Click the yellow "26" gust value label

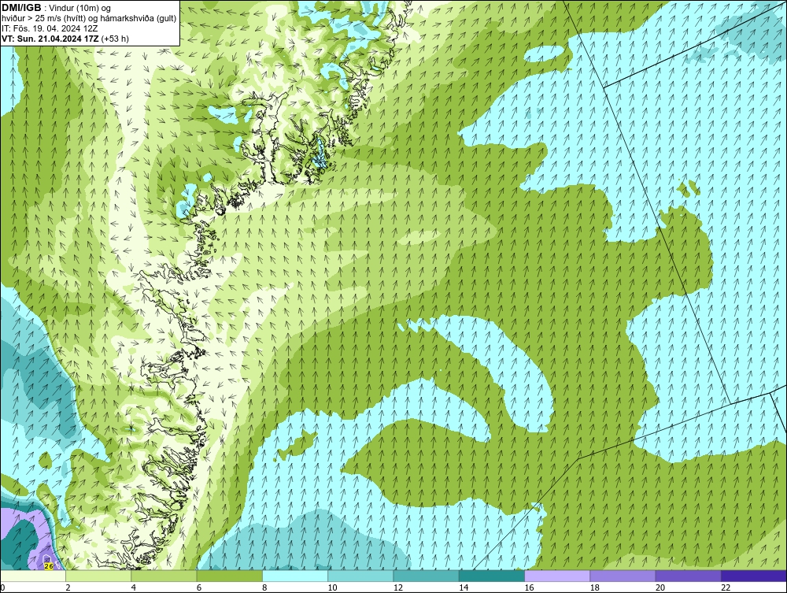point(48,566)
